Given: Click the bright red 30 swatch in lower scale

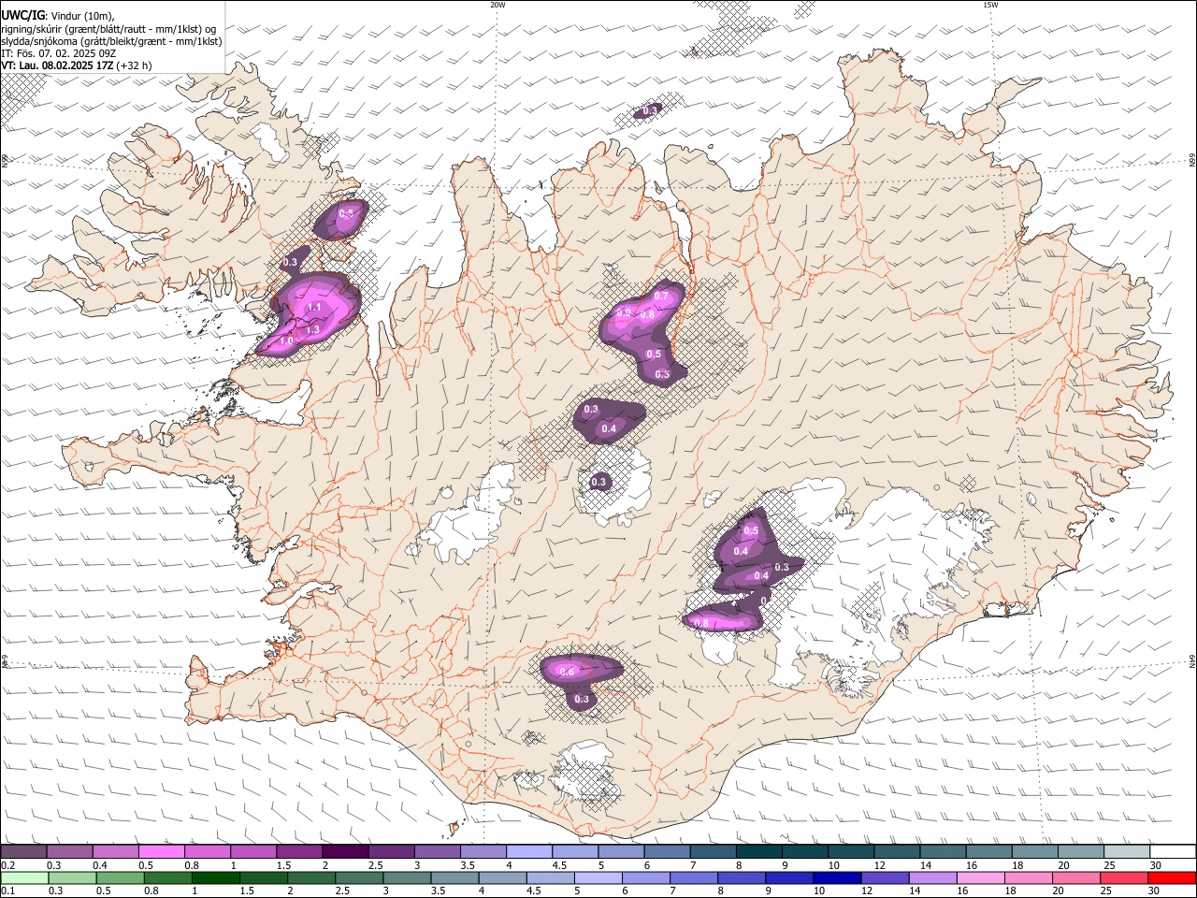Looking at the screenshot, I should 1173,877.
